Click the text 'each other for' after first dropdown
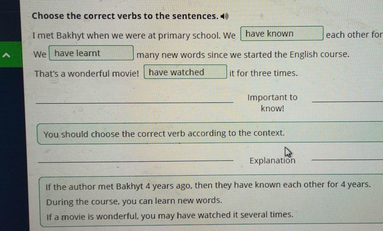 354,35
